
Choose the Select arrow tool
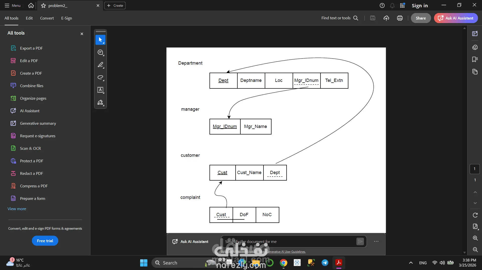pyautogui.click(x=100, y=40)
